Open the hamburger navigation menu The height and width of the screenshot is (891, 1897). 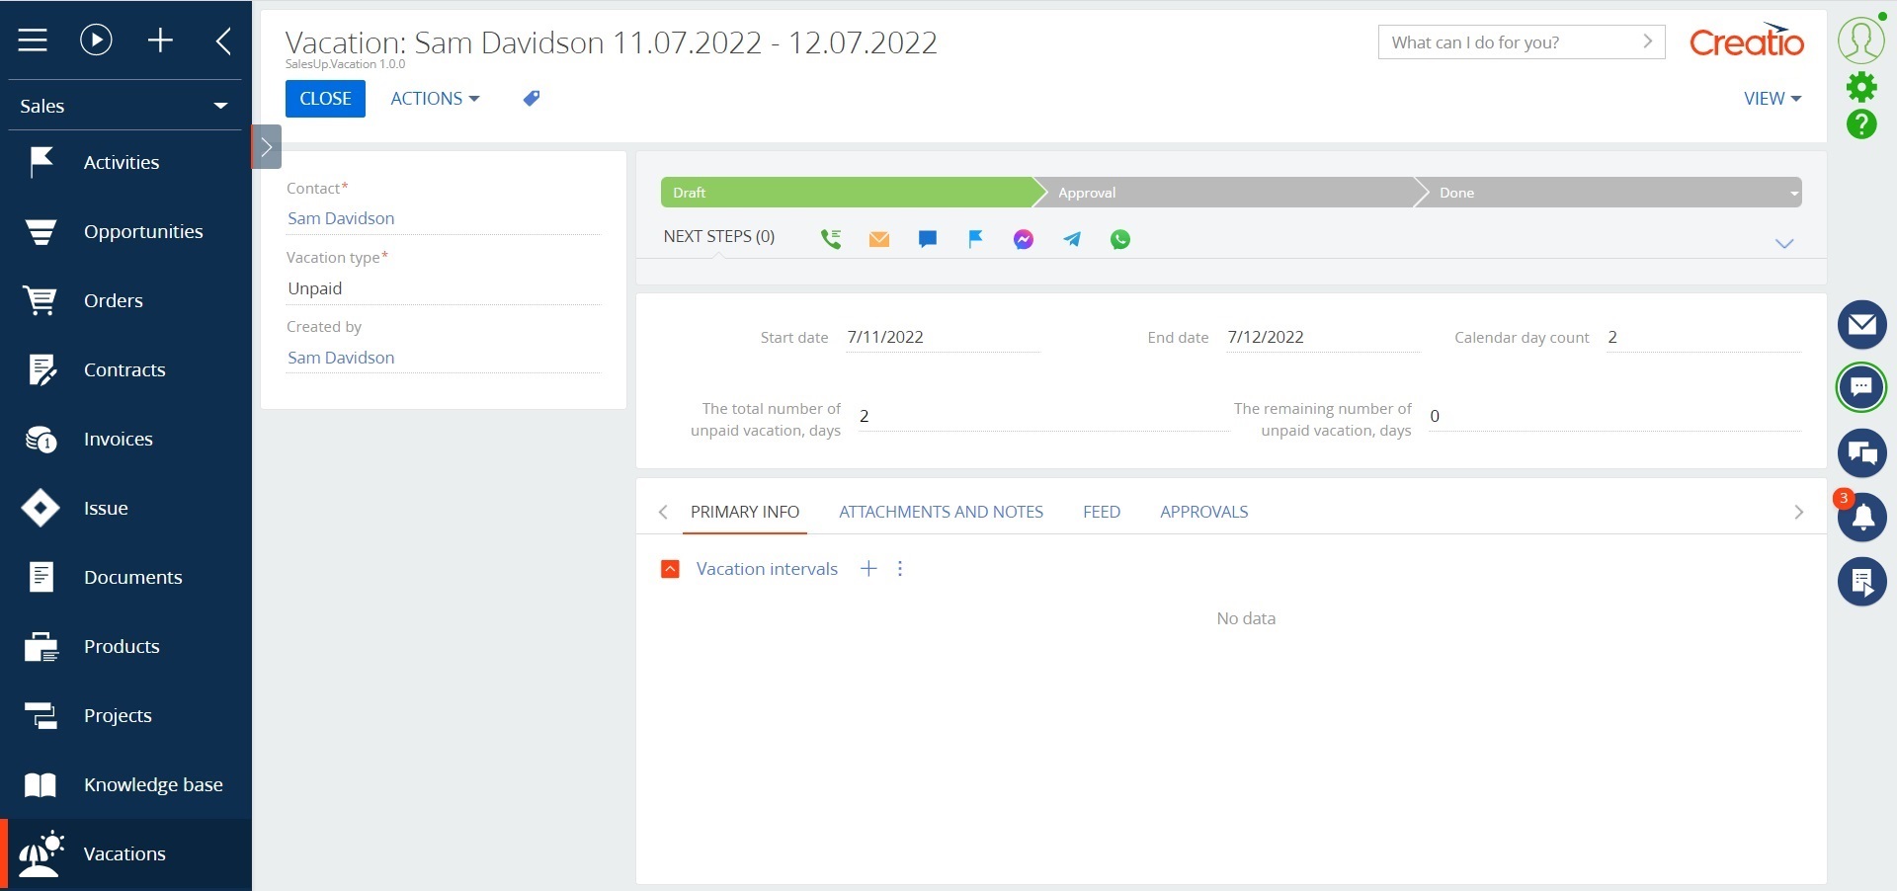[33, 40]
